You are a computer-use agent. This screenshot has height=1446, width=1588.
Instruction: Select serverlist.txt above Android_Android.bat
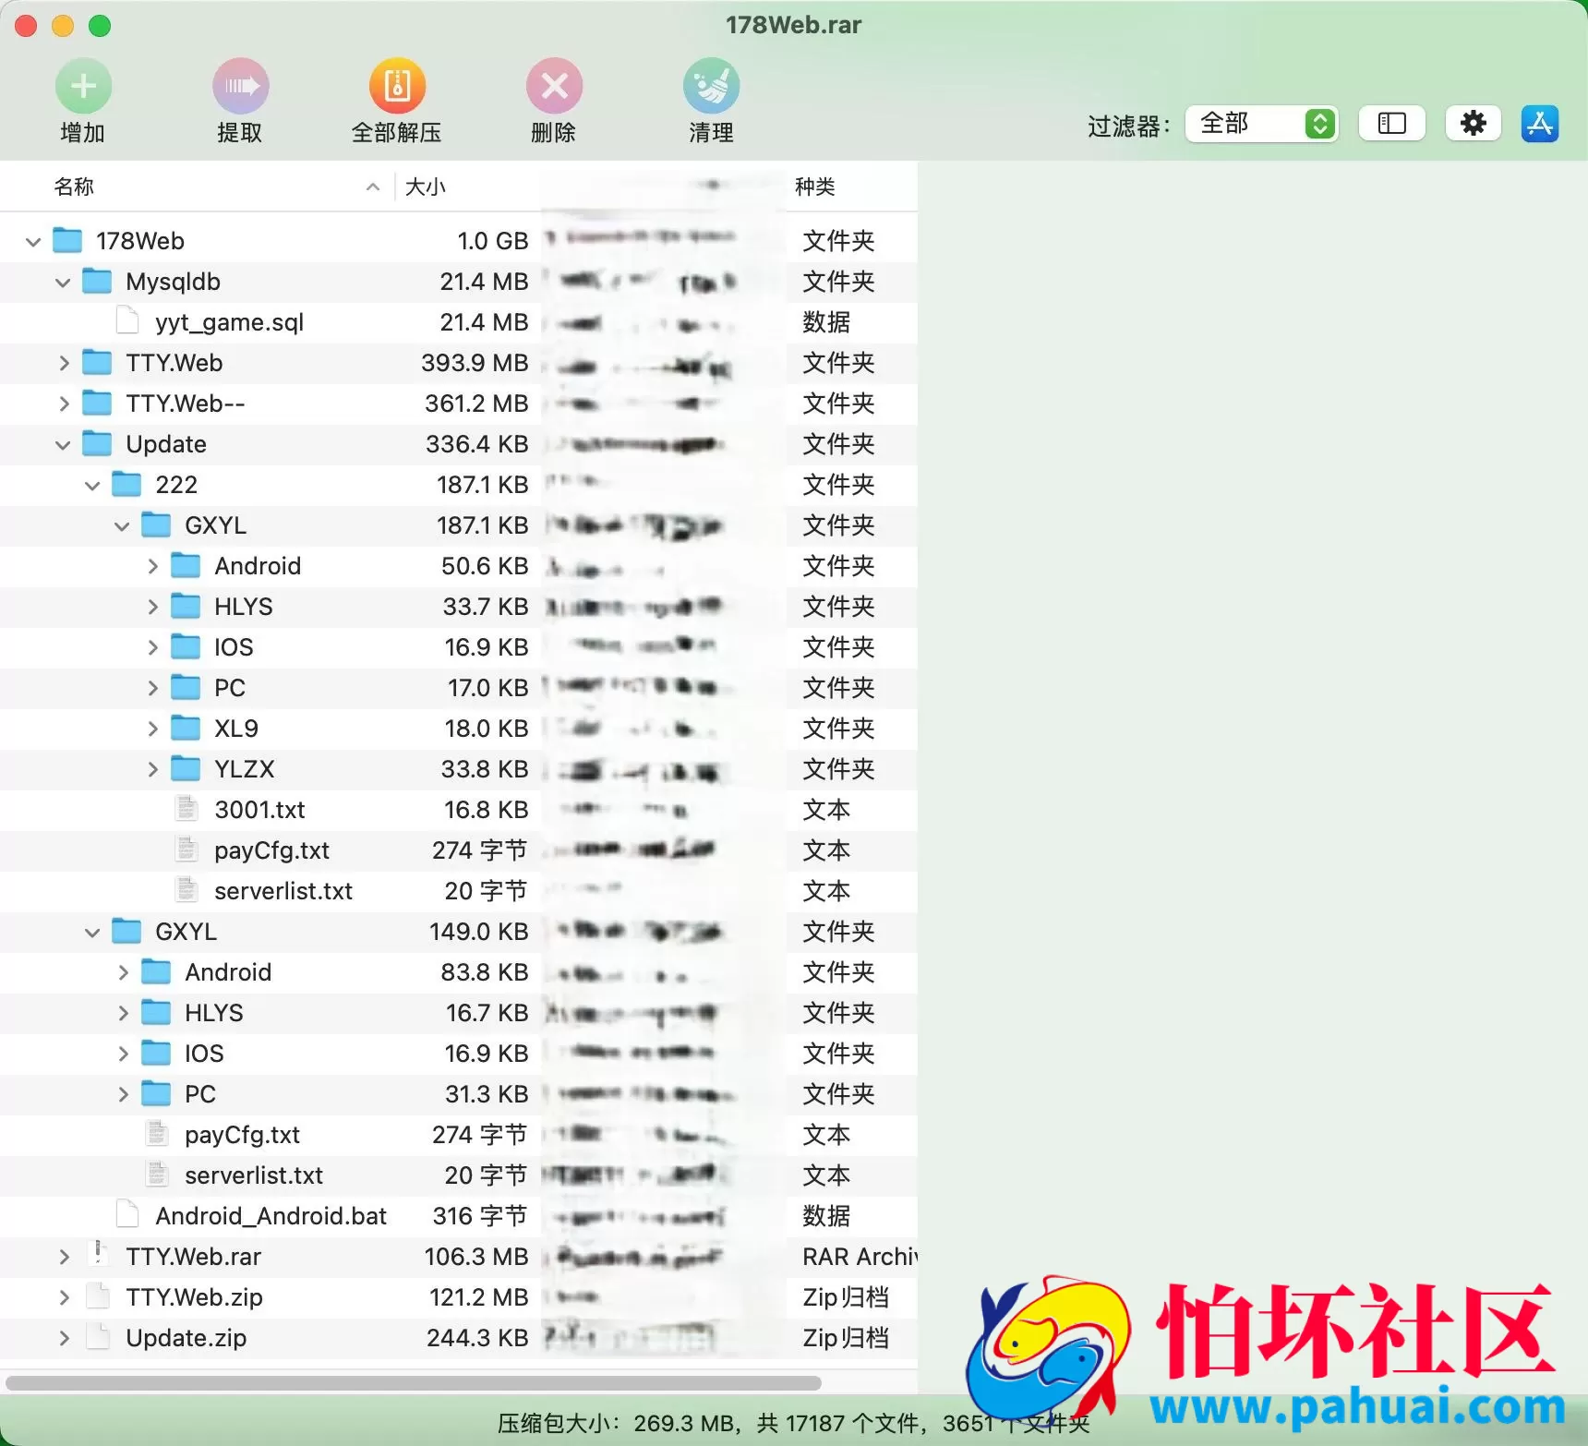click(254, 1175)
